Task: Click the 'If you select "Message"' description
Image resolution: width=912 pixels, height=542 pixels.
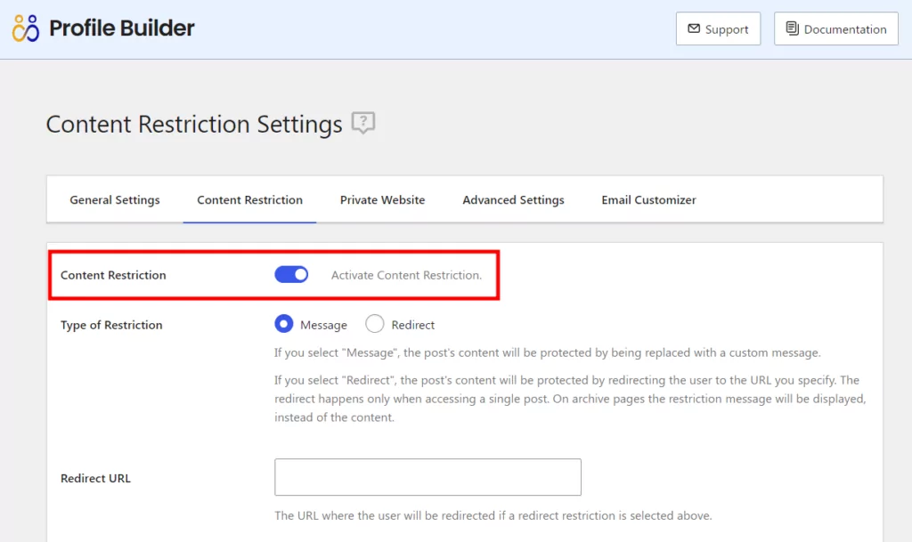Action: pyautogui.click(x=548, y=352)
